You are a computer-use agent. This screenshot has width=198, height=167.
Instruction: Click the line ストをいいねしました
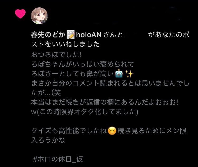coord(65,44)
